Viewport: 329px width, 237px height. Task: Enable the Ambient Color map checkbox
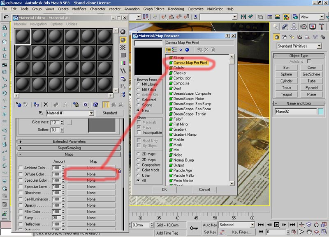[x=21, y=168]
